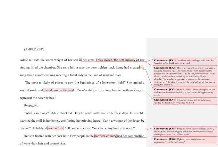Click highlighted text 'patted him on the head'
Image resolution: width=218 pixels, height=147 pixels.
(59, 90)
